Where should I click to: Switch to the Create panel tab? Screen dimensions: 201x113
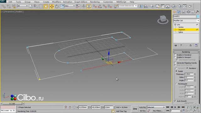(x=175, y=12)
